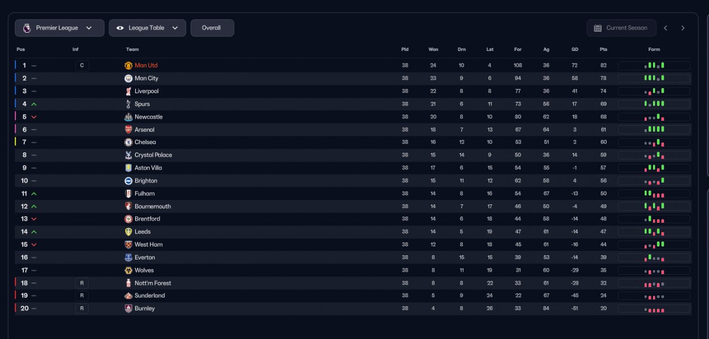
Task: Go to the previous season arrow
Action: click(x=666, y=28)
